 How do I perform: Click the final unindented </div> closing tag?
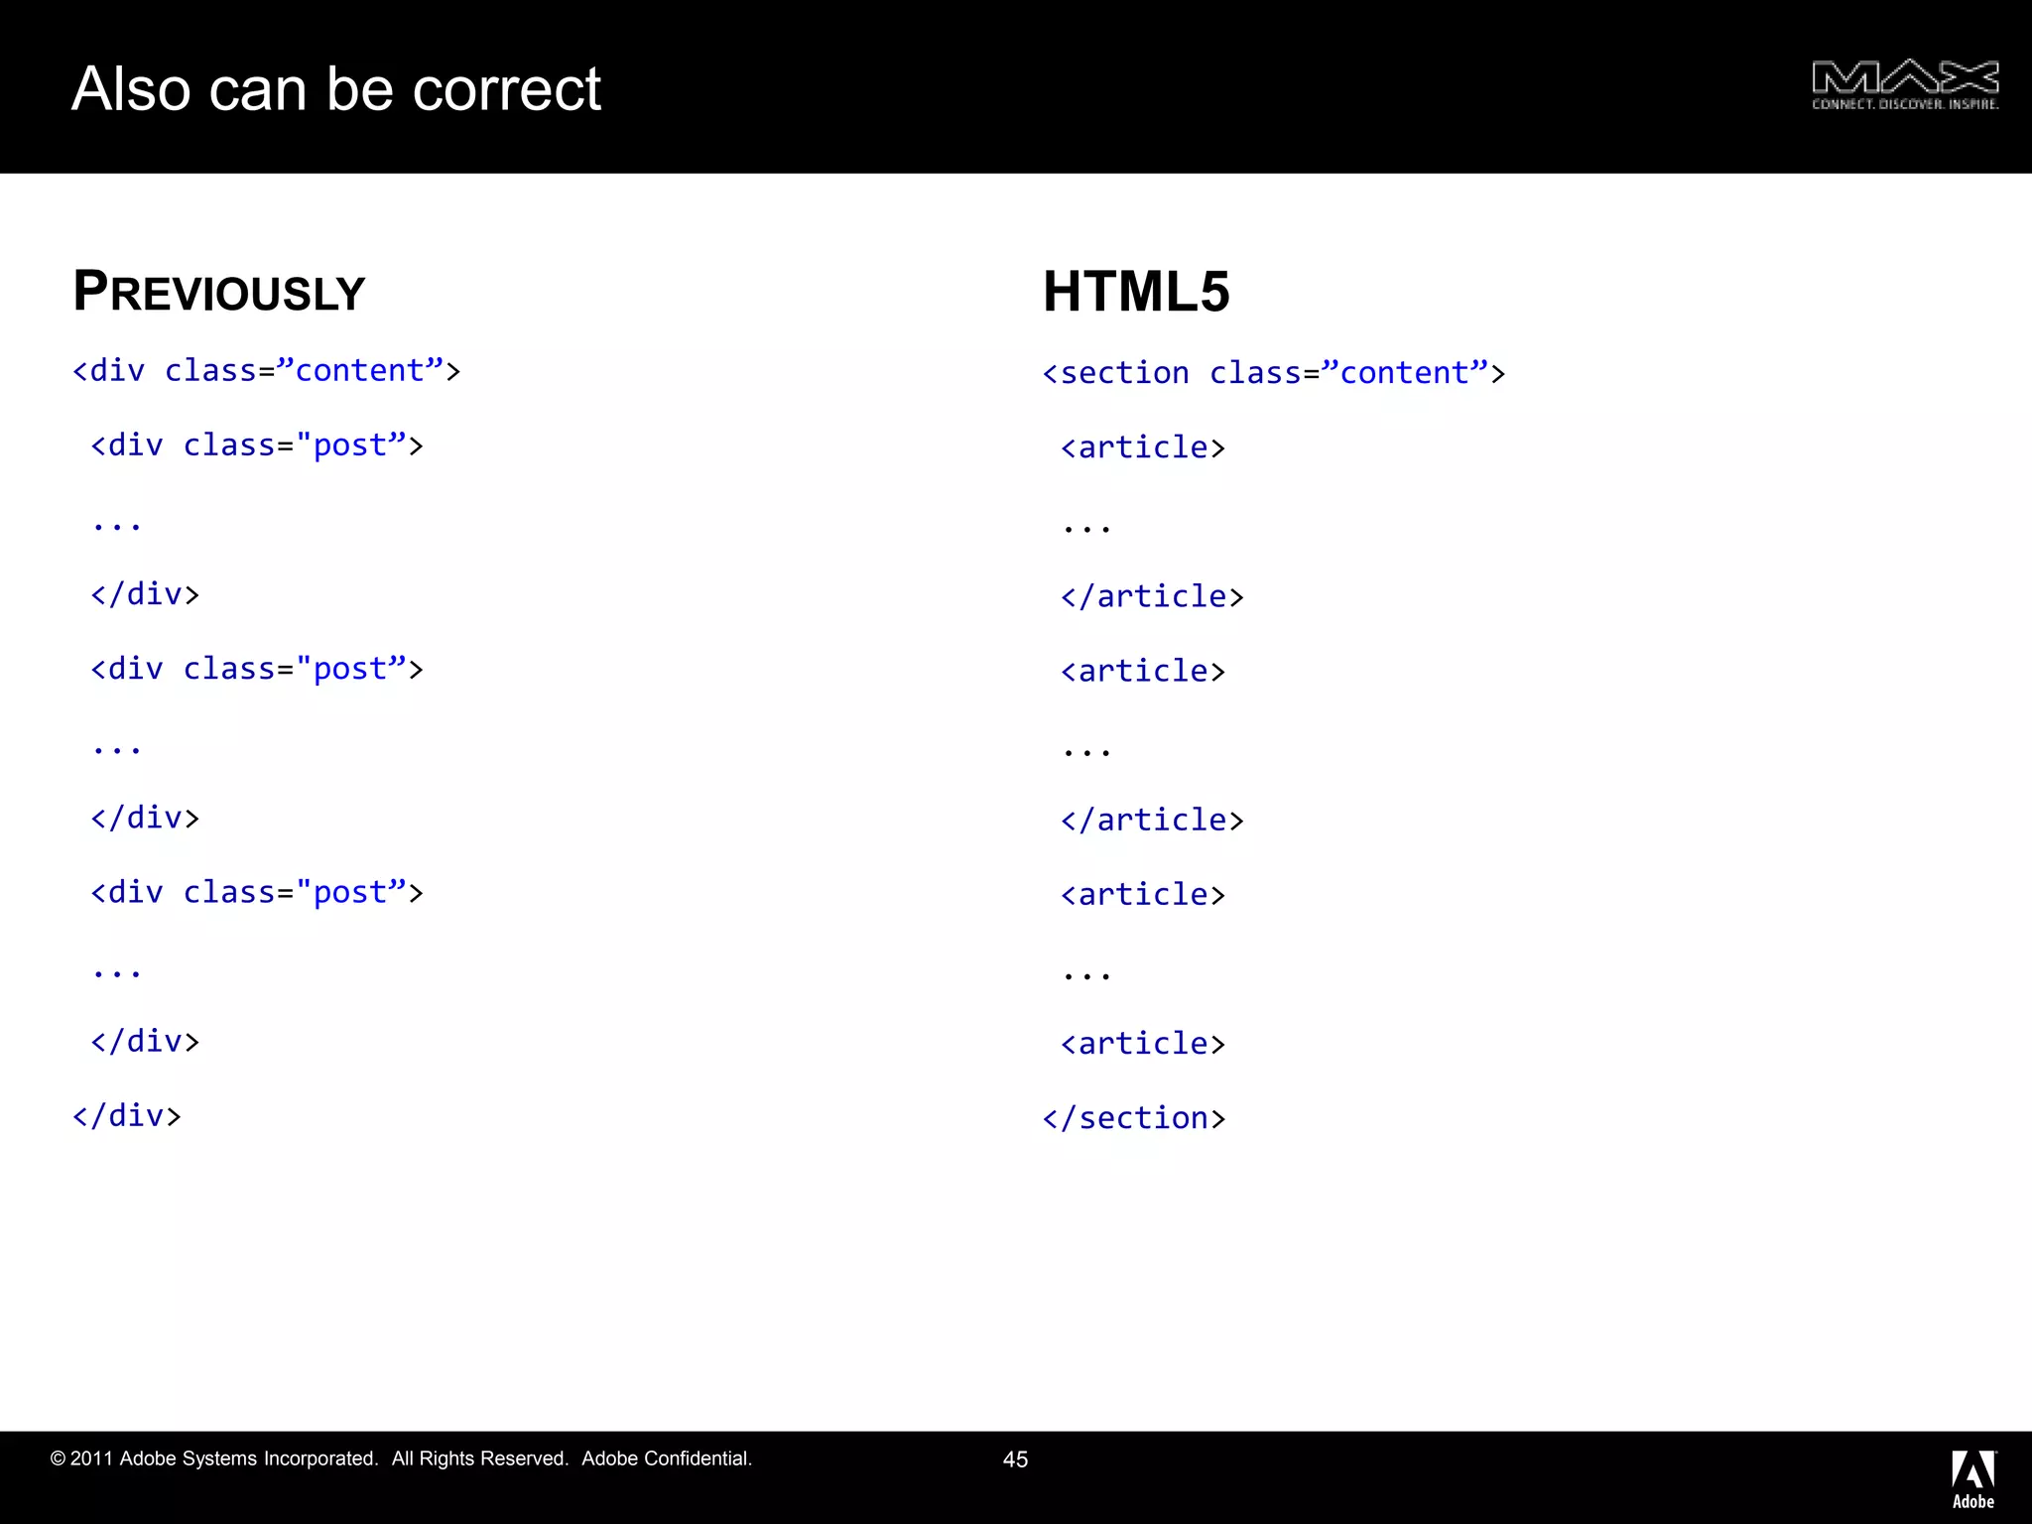click(126, 1116)
